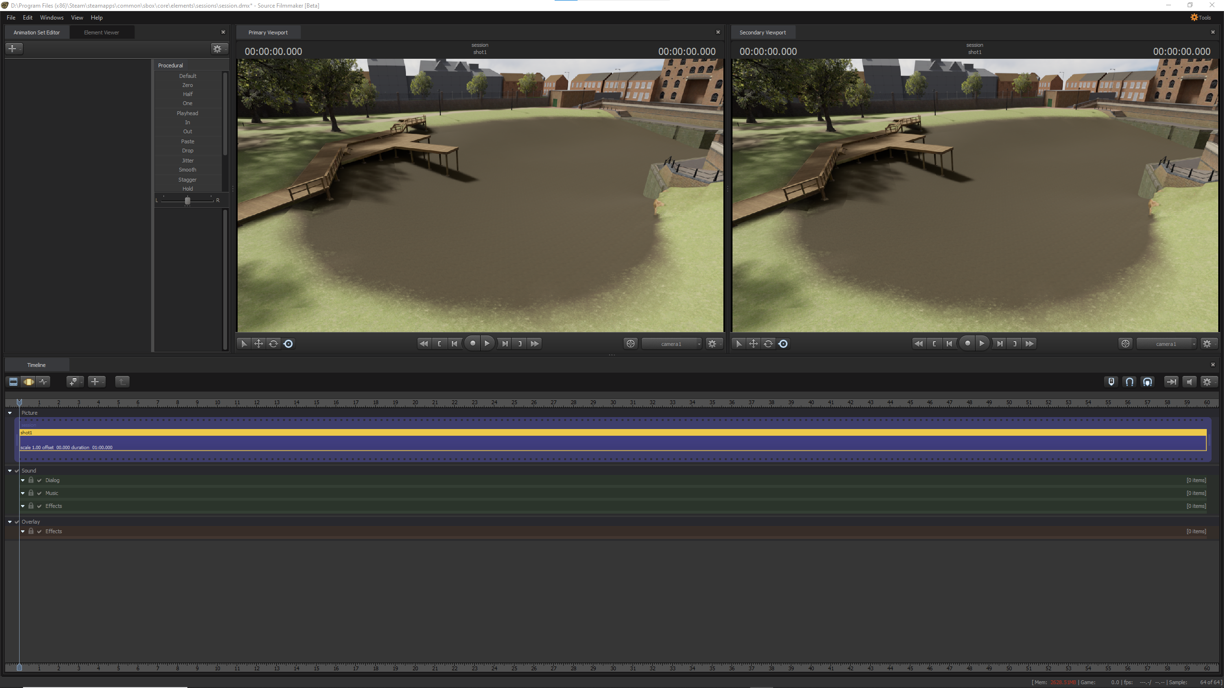The image size is (1224, 688).
Task: Apply the Smooth procedural preset
Action: click(x=187, y=170)
